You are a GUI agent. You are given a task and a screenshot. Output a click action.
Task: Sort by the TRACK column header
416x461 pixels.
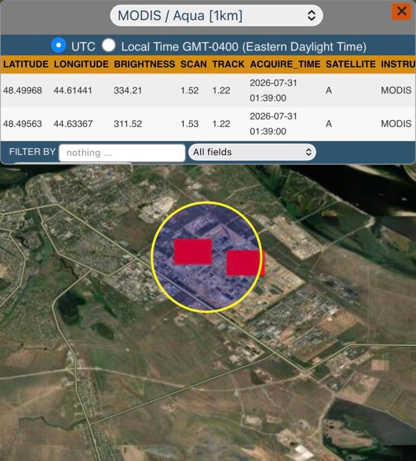(229, 64)
